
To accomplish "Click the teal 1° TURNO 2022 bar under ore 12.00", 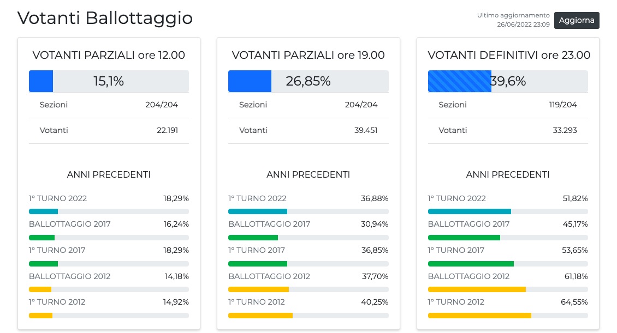I will (109, 211).
